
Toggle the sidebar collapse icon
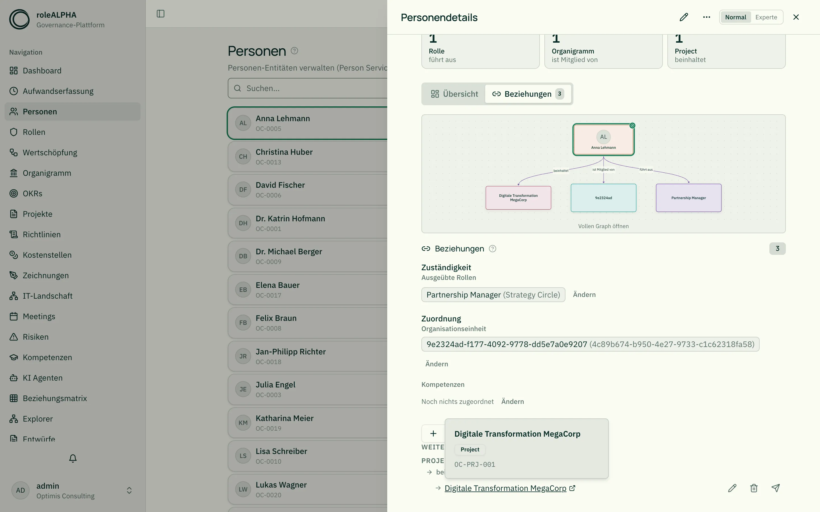coord(161,14)
